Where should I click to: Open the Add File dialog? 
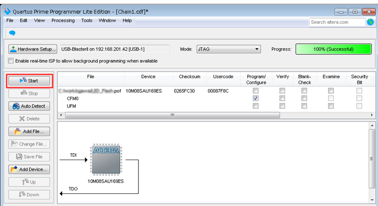point(29,131)
